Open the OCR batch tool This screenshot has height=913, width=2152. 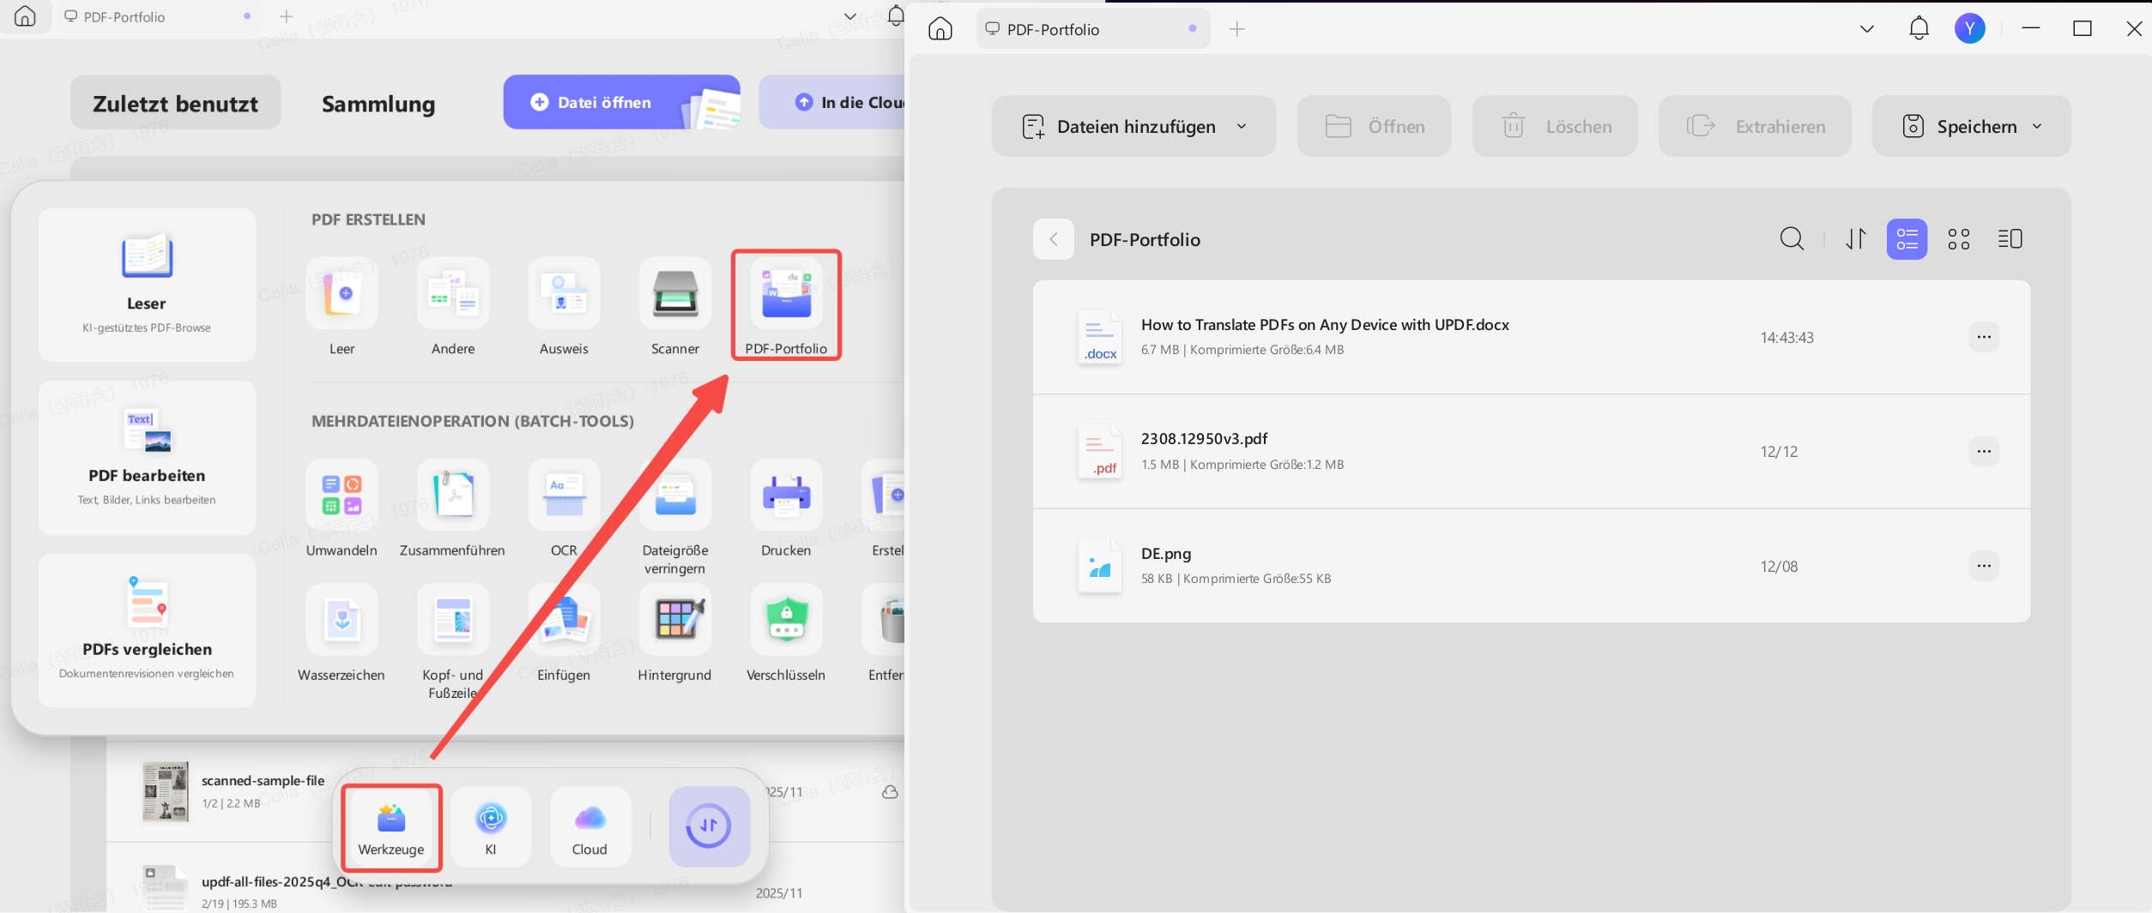tap(564, 495)
